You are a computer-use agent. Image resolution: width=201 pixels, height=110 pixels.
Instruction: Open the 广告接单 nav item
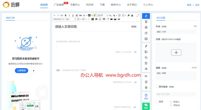pos(59,5)
